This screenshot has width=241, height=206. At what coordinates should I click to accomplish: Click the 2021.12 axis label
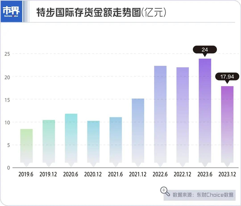point(138,174)
